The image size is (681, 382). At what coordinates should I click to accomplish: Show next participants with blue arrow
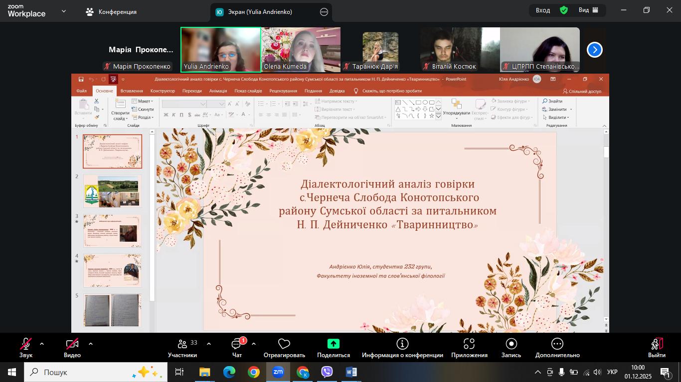pos(594,50)
